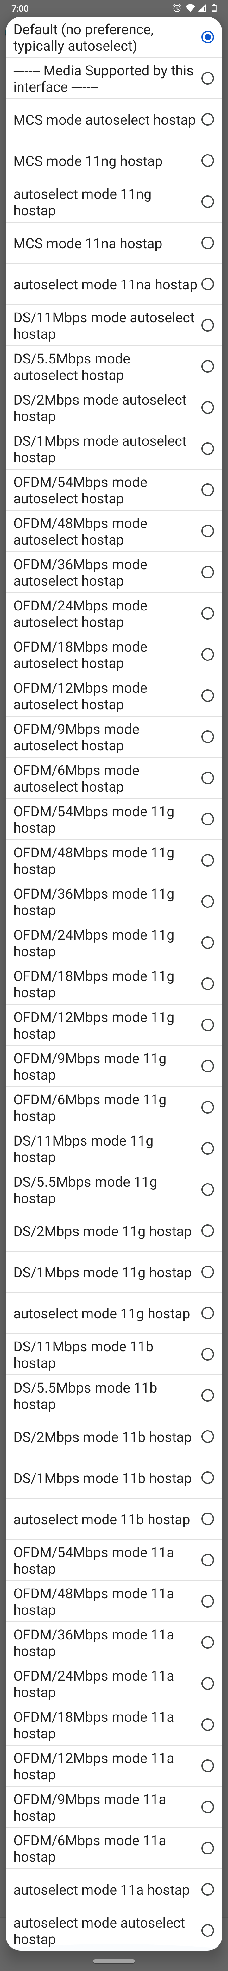228x1971 pixels.
Task: Select MCS mode 11na hostap
Action: pos(206,243)
